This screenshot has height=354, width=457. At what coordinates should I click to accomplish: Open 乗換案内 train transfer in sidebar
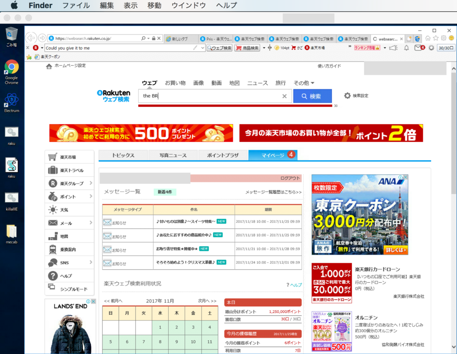[69, 250]
